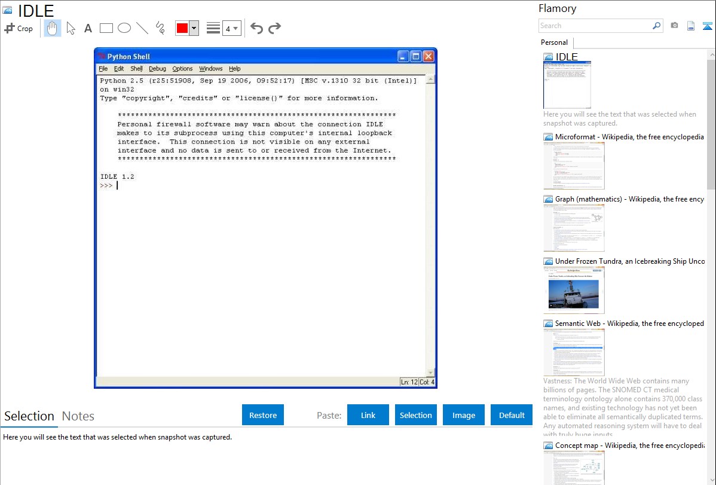
Task: Undo the last annotation
Action: (256, 28)
